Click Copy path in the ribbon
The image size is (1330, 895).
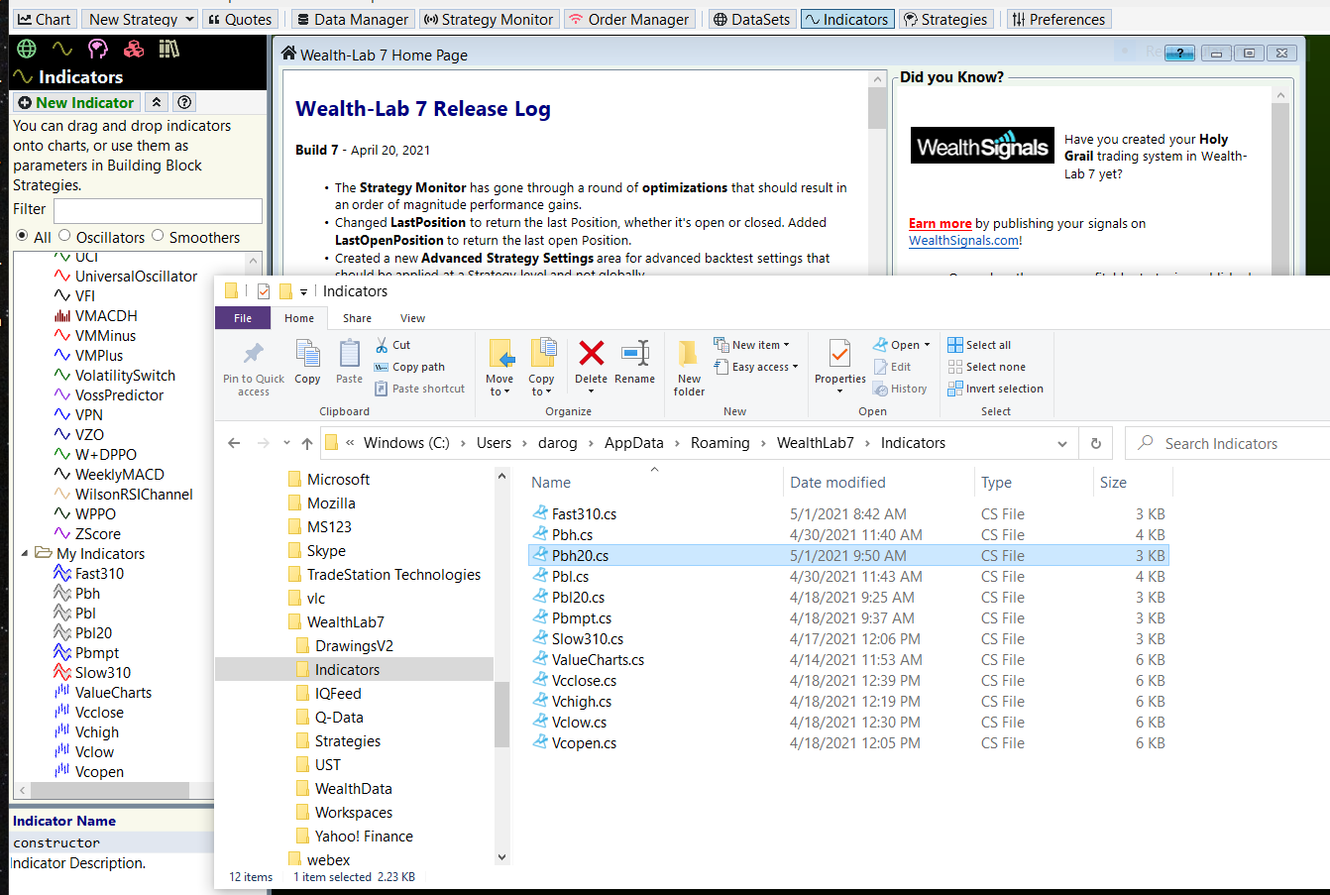coord(409,367)
